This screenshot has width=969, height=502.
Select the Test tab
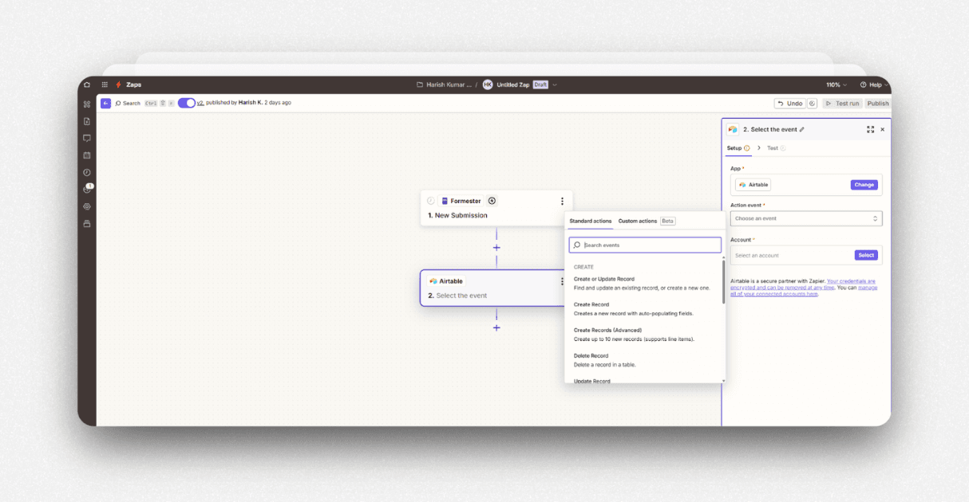pyautogui.click(x=777, y=148)
